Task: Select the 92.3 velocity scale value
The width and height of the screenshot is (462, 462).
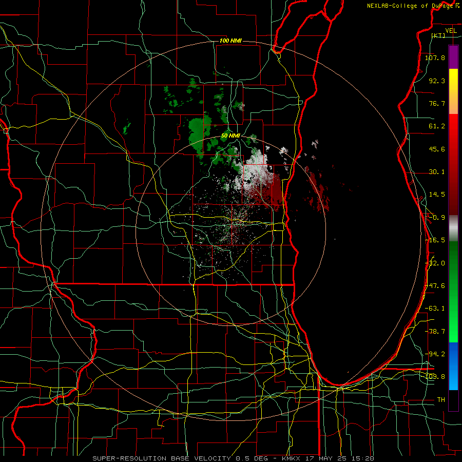Action: point(437,81)
